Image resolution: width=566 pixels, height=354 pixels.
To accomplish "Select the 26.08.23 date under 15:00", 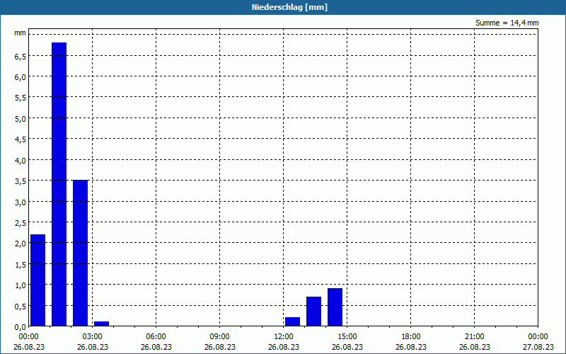I will [x=347, y=347].
